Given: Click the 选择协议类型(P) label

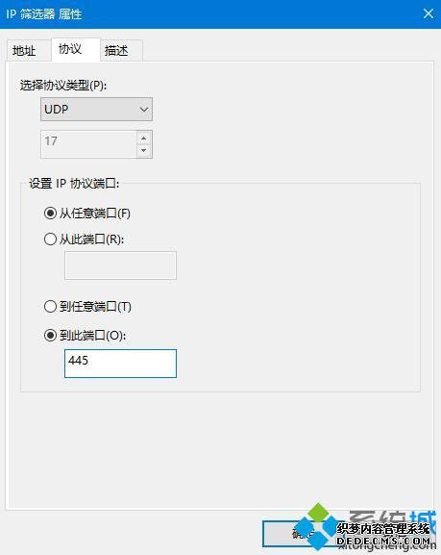Looking at the screenshot, I should [63, 86].
